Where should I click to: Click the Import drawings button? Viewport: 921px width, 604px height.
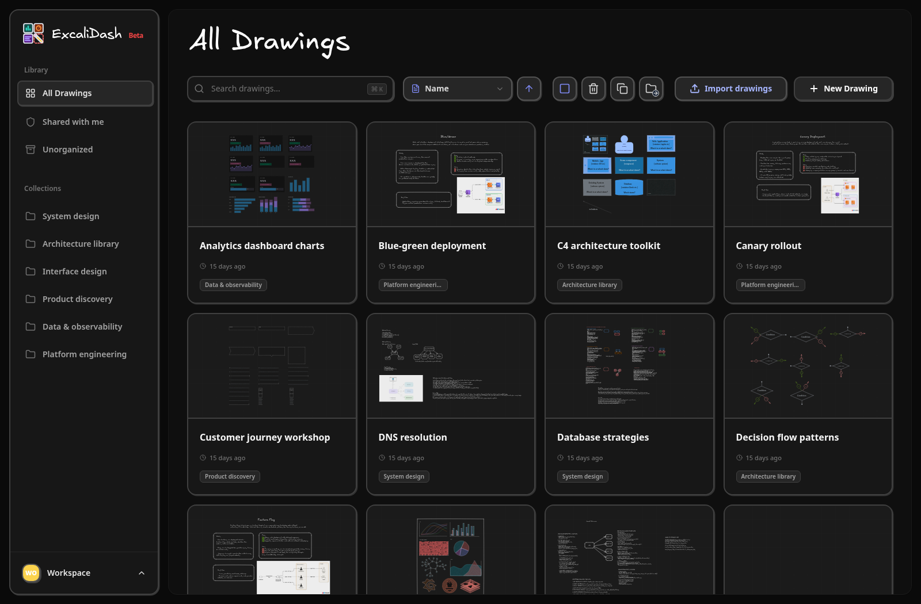pos(731,89)
